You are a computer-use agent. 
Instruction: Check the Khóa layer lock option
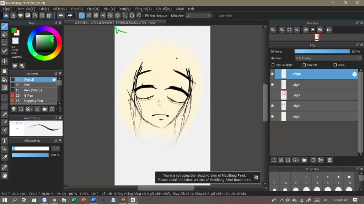click(x=335, y=65)
